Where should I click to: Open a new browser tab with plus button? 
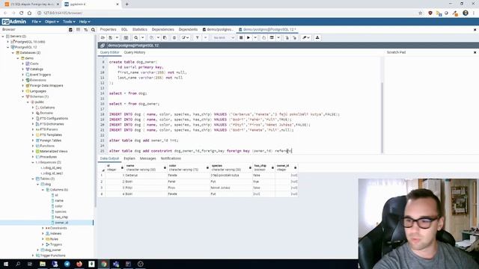[x=126, y=4]
